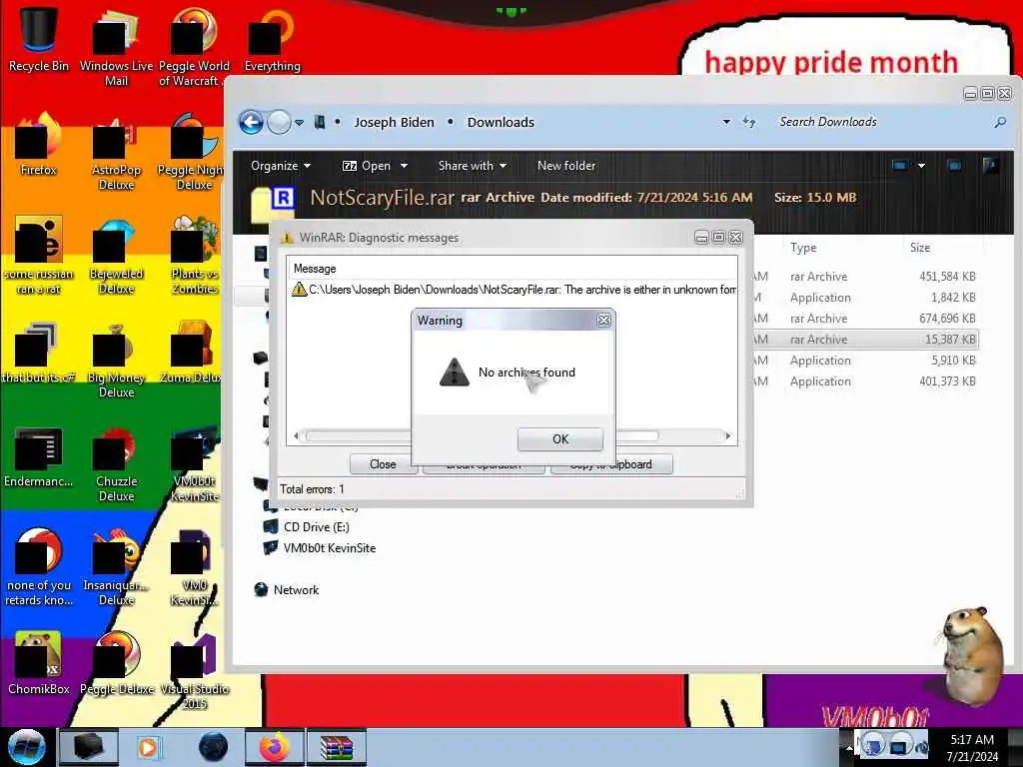Screen dimensions: 1023x767
Task: Expand the Open button dropdown arrow
Action: click(x=404, y=166)
